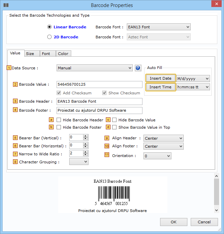Viewport: 224px width, 234px height.
Task: Select the 2D Barcode radio button
Action: (49, 37)
